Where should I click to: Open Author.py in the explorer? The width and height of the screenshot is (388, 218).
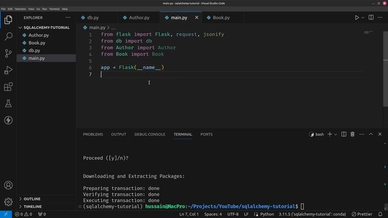pyautogui.click(x=46, y=35)
